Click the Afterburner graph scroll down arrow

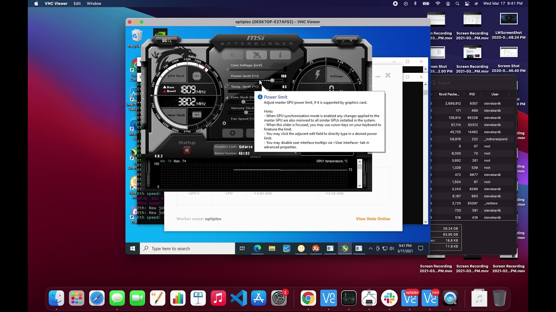pyautogui.click(x=359, y=185)
